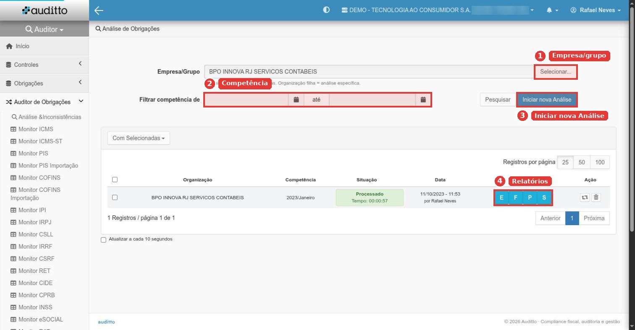Open report E for BPO INNOVA

[x=501, y=198]
